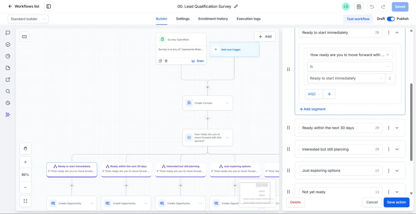Add step above Create Contact
Screen dimensions: 416x214
click(x=208, y=87)
